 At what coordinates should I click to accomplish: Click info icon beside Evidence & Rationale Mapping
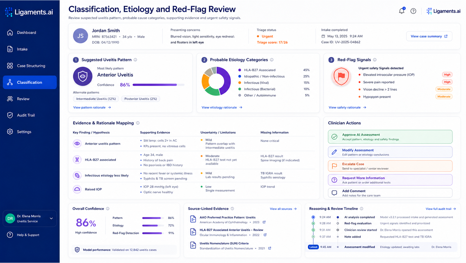click(x=138, y=123)
